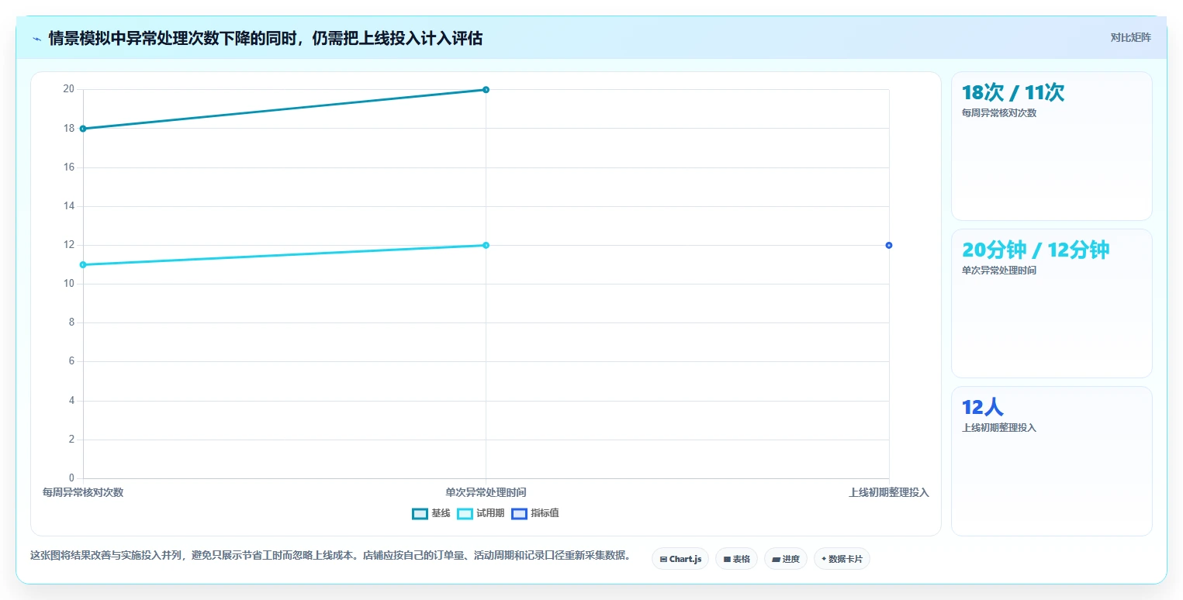1183x600 pixels.
Task: Toggle the 基线 legend entry
Action: tap(431, 513)
